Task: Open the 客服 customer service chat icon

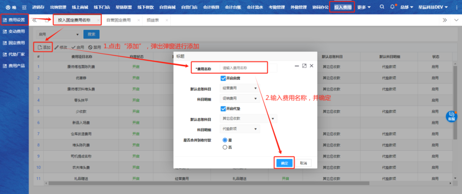Action: pyautogui.click(x=451, y=116)
